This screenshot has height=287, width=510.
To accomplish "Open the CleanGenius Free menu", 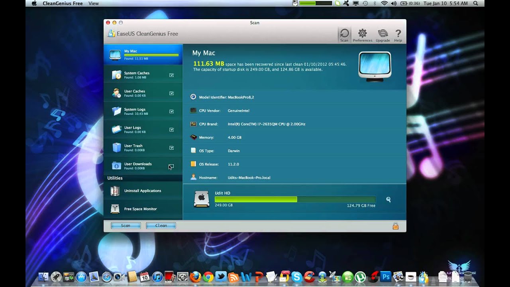I will coord(63,3).
